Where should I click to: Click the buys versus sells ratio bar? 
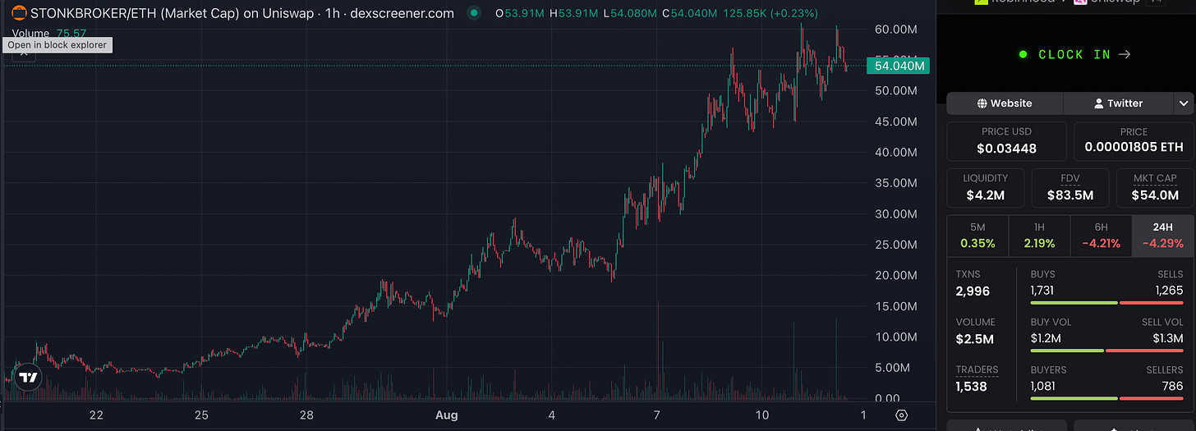[1107, 303]
